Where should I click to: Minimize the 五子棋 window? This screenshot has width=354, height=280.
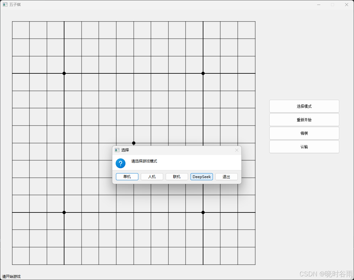318,5
